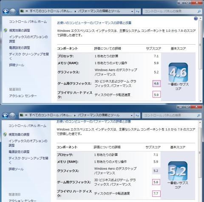
Task: Click the パフォーマンスの情報とツール breadcrumb in the top window
Action: click(x=99, y=11)
